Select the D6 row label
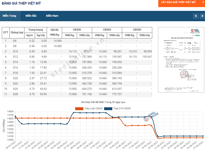The image size is (205, 151). 15,41
